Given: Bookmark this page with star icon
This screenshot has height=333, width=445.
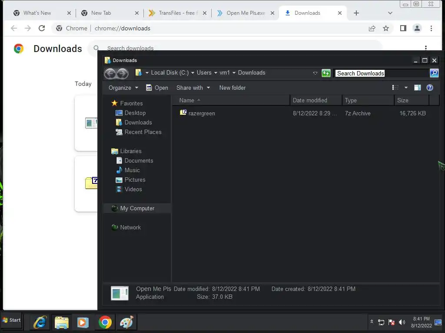Looking at the screenshot, I should point(386,28).
